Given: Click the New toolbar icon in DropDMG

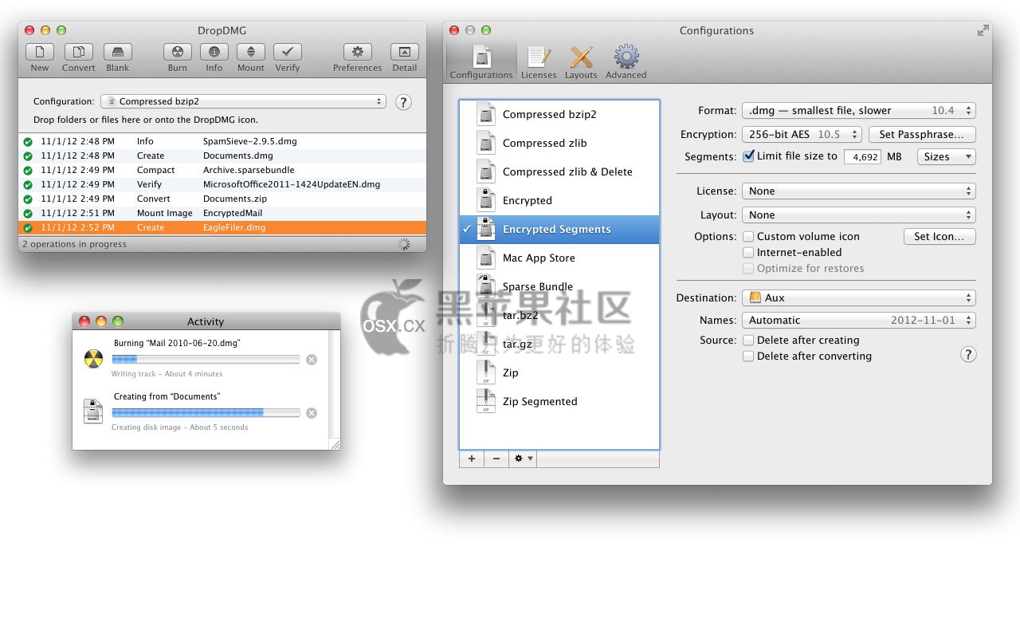Looking at the screenshot, I should [40, 52].
